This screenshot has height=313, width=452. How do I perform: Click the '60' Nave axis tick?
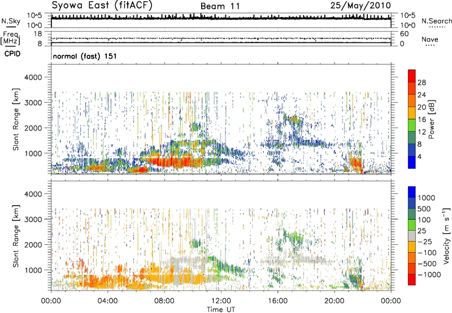[404, 34]
